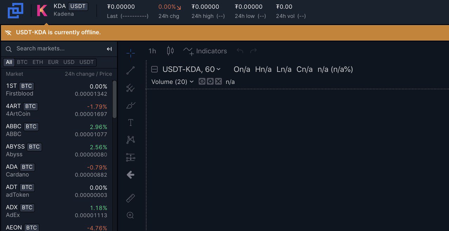Select the zoom in tool
Screen dimensions: 449x231
pyautogui.click(x=130, y=215)
